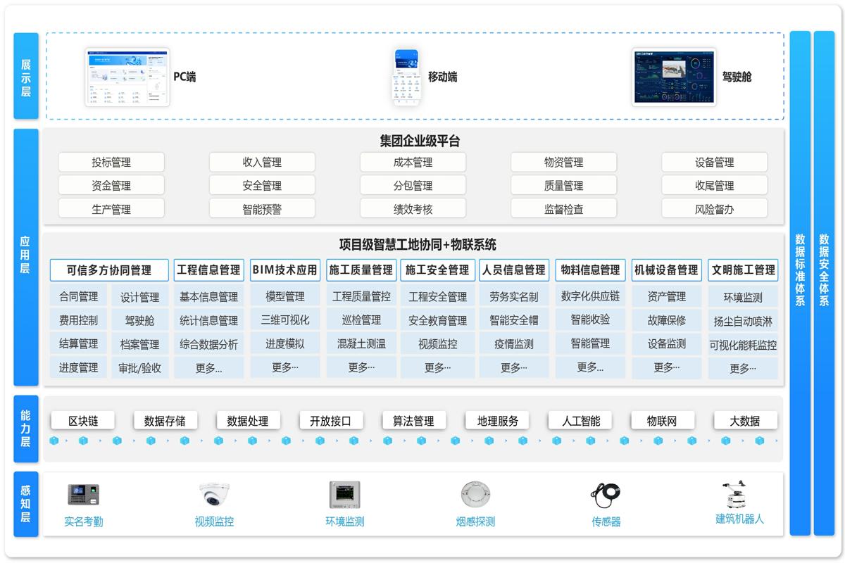Image resolution: width=845 pixels, height=563 pixels.
Task: Click the environment monitoring device icon
Action: [344, 495]
